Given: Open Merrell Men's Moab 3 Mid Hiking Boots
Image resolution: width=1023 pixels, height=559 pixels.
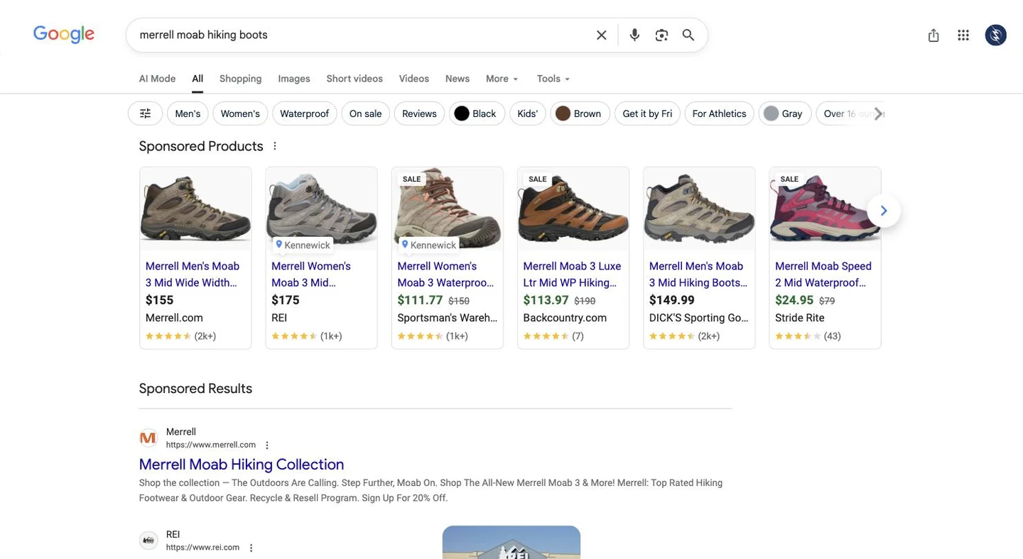Looking at the screenshot, I should (698, 275).
